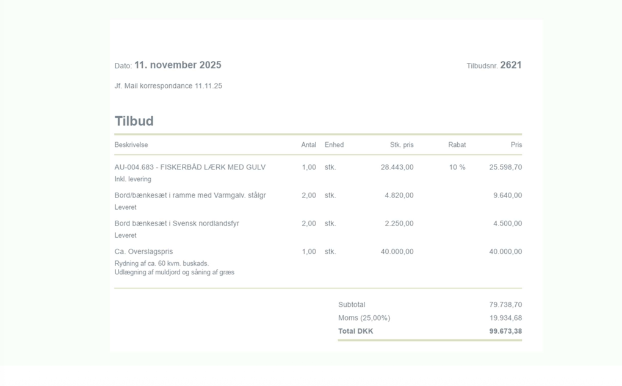Select the 10 % discount value
The image size is (622, 386).
[457, 167]
